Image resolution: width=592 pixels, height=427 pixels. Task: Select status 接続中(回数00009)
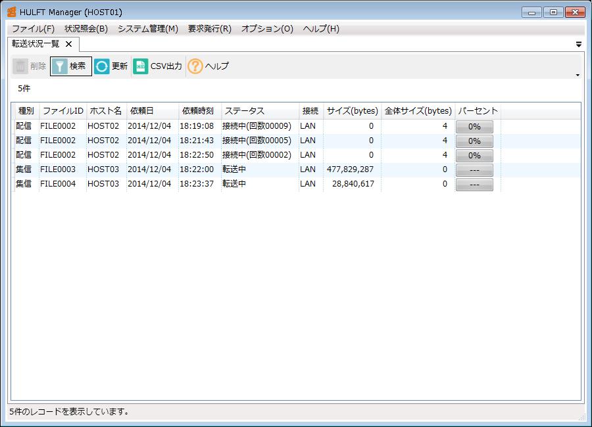(257, 126)
